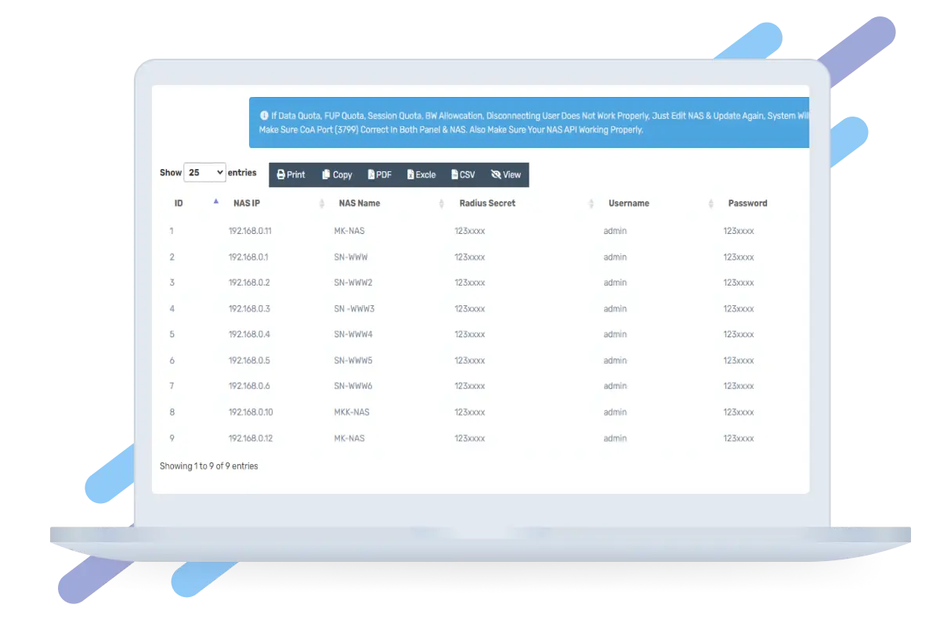The width and height of the screenshot is (940, 626).
Task: Click the Copy button clipboard icon
Action: point(327,174)
